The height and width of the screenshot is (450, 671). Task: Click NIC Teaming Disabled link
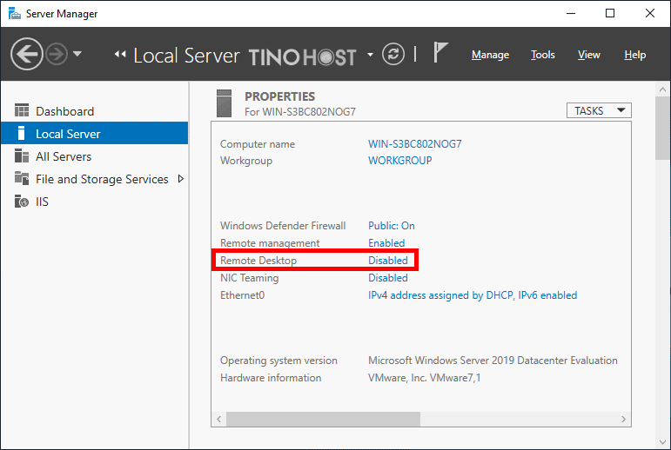(x=387, y=278)
